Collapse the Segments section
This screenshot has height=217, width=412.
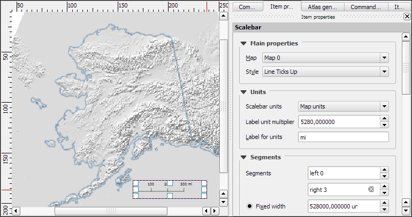point(244,157)
